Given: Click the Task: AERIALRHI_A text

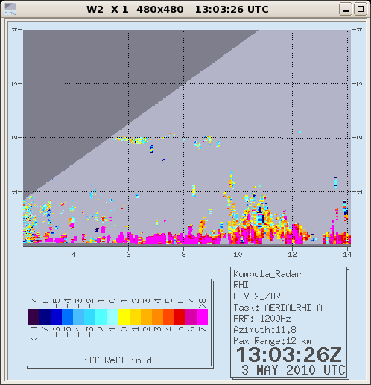Looking at the screenshot, I should pyautogui.click(x=278, y=308).
